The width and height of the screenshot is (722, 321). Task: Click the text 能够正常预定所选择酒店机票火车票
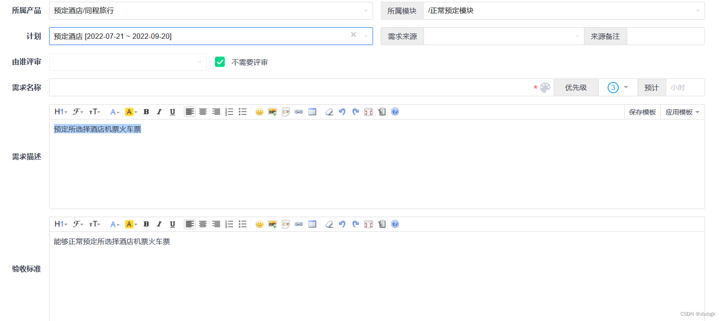[x=112, y=242]
